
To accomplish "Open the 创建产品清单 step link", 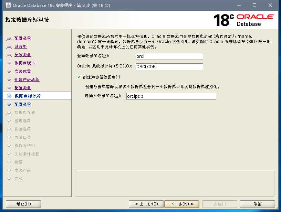I will tap(27, 79).
